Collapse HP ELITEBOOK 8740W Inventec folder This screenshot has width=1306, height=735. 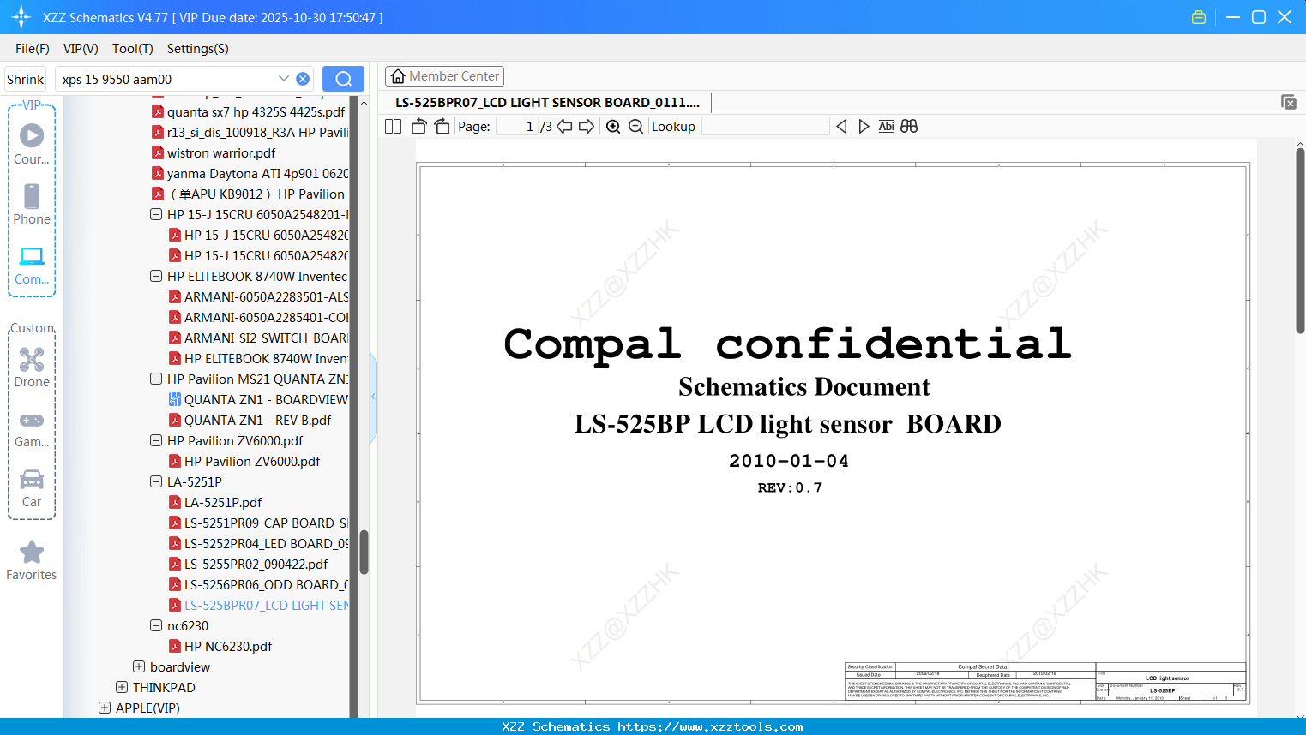click(x=156, y=276)
